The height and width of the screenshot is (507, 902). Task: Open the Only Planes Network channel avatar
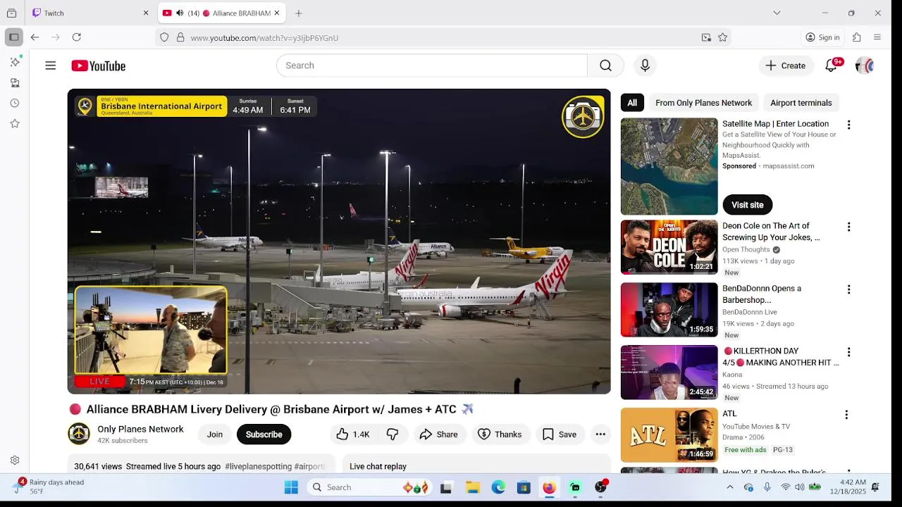click(79, 434)
